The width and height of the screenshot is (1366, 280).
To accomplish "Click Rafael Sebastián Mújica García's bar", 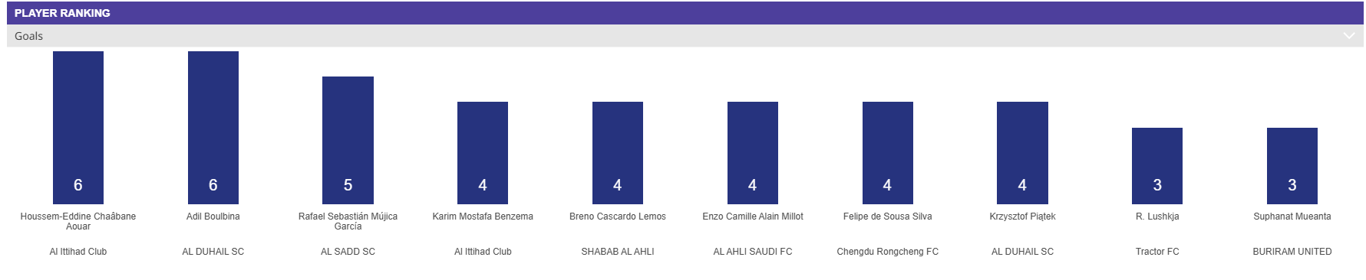I will click(348, 140).
